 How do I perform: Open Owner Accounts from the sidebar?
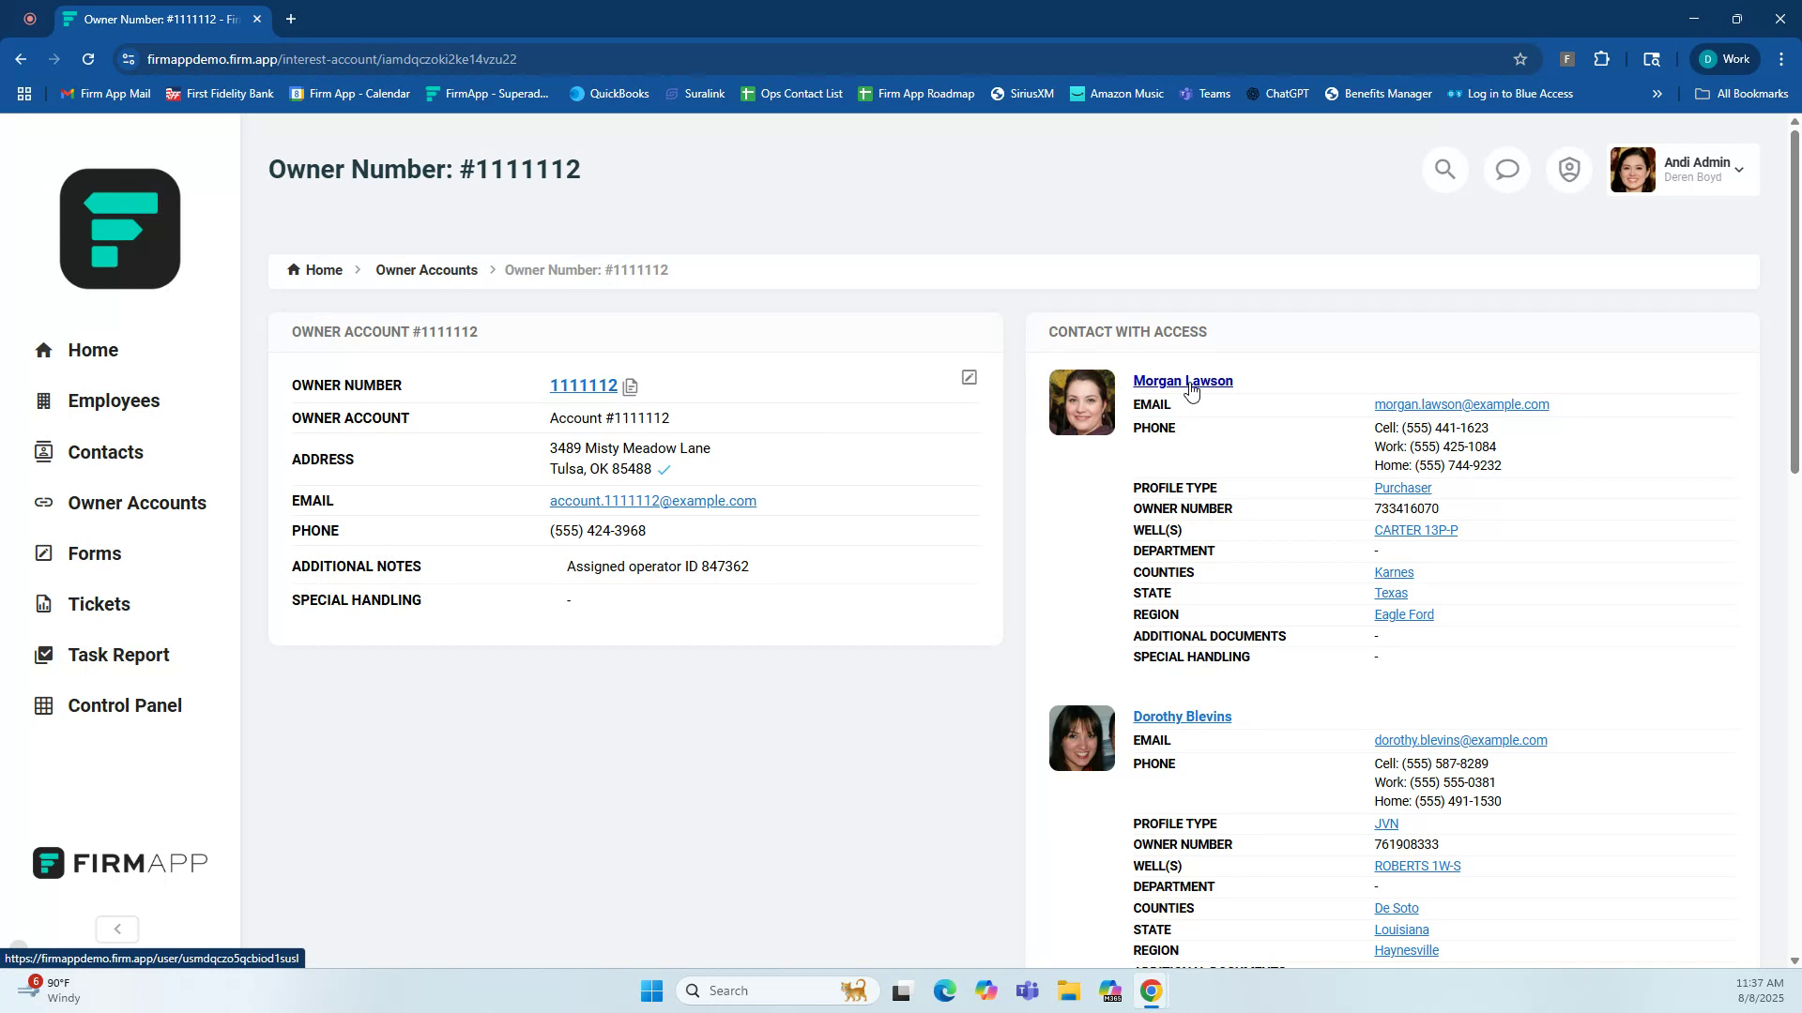click(x=136, y=503)
